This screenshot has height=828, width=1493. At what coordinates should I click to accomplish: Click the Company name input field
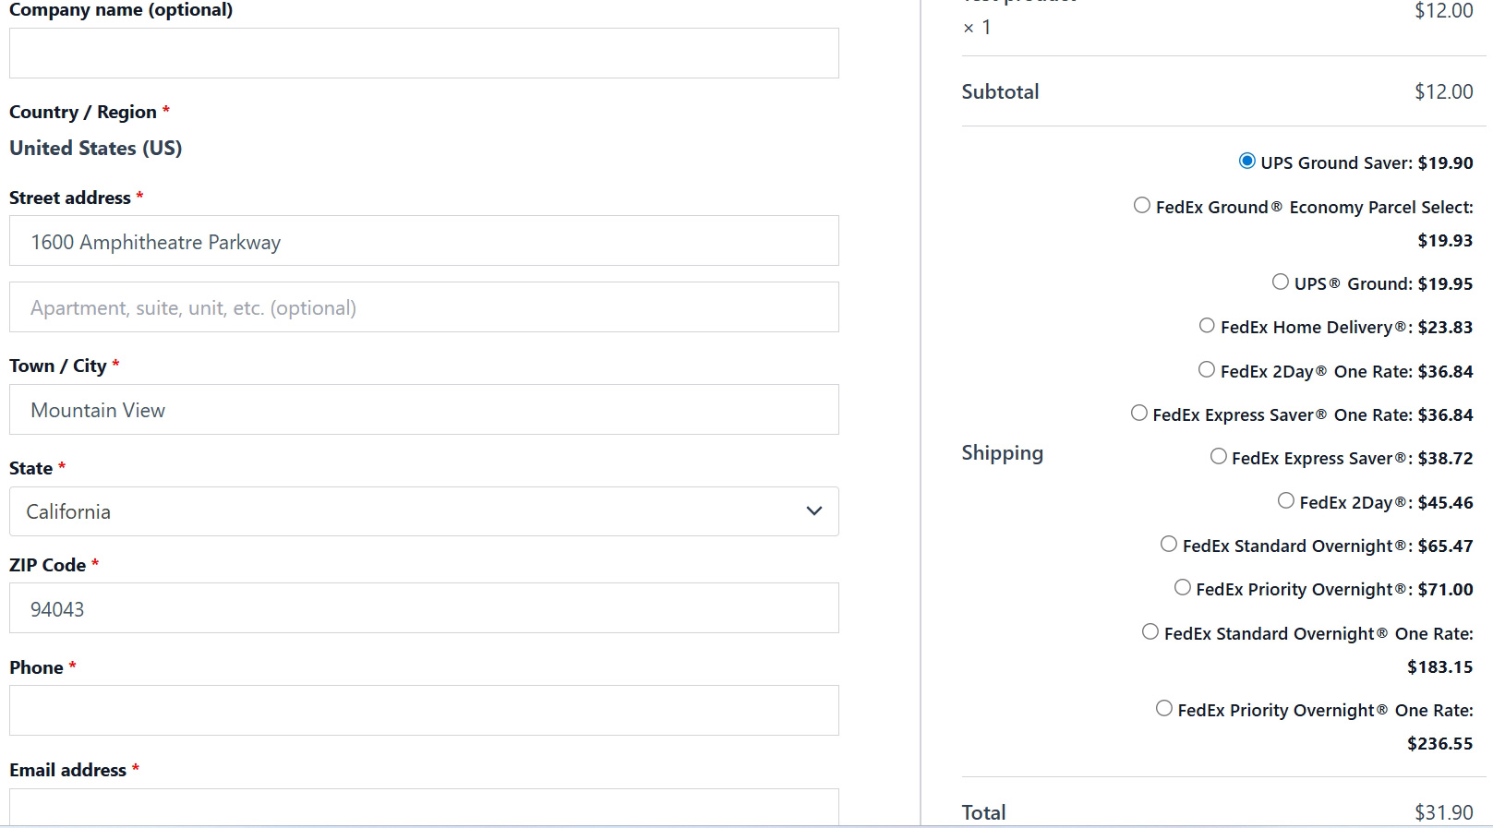pyautogui.click(x=424, y=54)
